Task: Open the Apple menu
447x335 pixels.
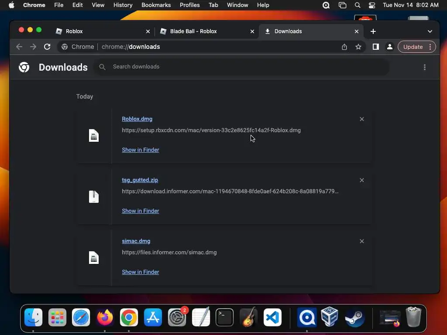Action: tap(11, 5)
